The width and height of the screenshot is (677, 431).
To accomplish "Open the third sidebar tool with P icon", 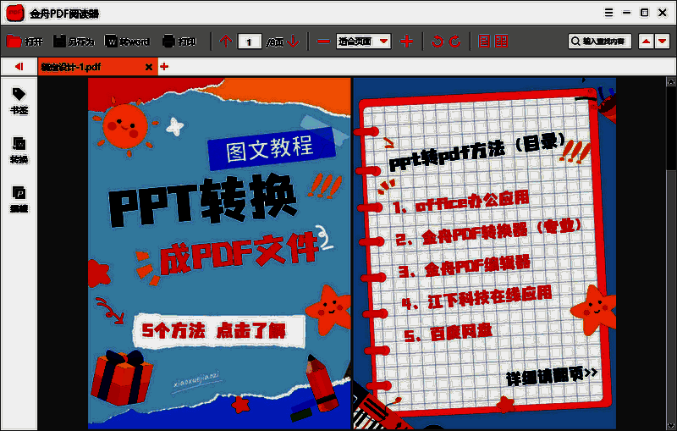I will (x=19, y=200).
